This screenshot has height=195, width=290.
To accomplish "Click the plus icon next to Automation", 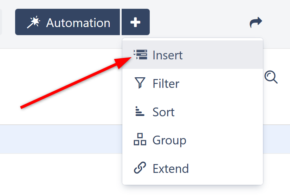I will tap(135, 22).
